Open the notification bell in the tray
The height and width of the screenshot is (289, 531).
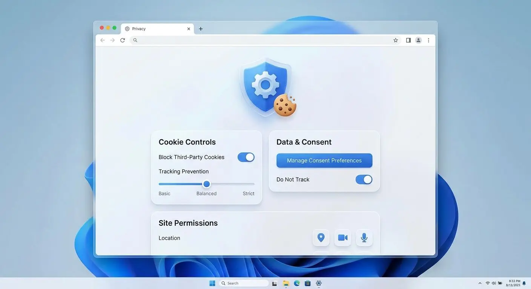click(524, 283)
